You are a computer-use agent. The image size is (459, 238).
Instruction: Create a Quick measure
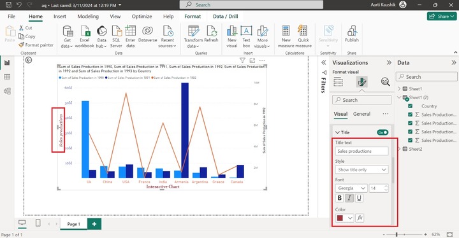click(x=303, y=36)
